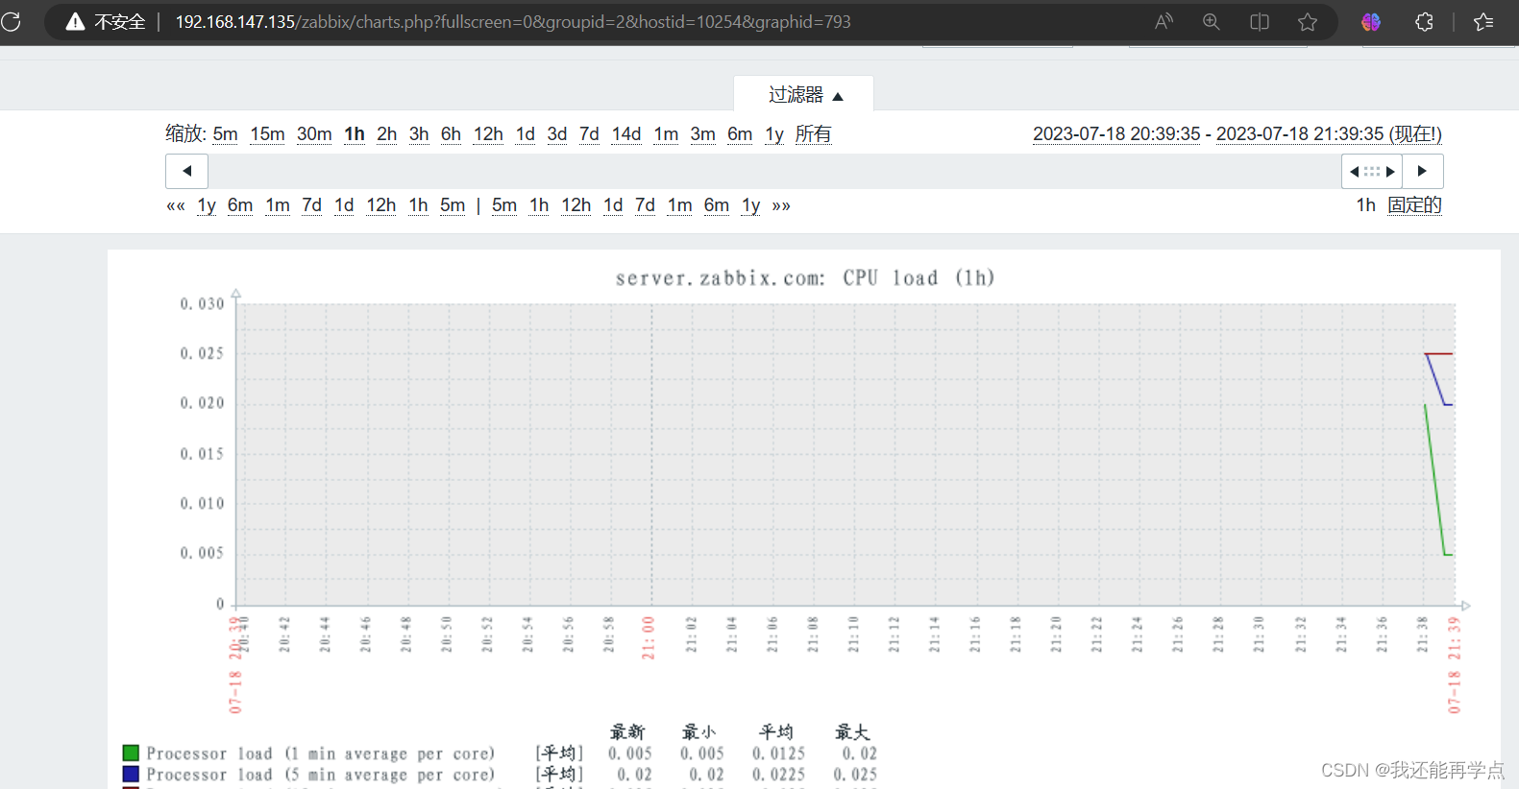Shift time period backward by 12h
1519x789 pixels.
click(x=380, y=205)
